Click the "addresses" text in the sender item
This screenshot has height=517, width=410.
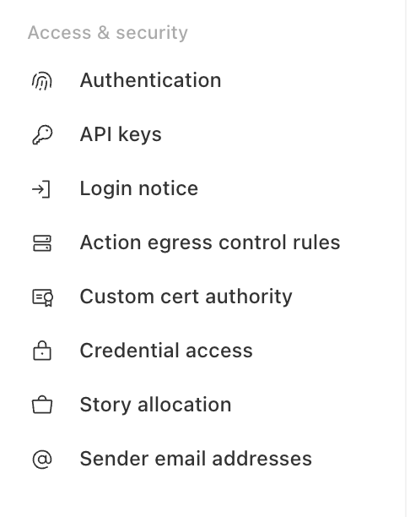(x=262, y=459)
